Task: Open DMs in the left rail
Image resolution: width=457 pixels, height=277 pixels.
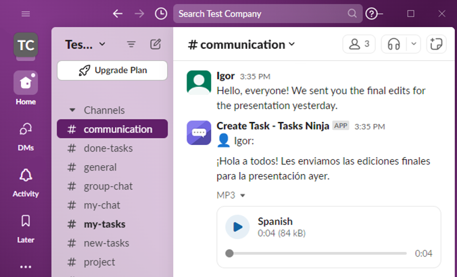Action: pyautogui.click(x=26, y=136)
